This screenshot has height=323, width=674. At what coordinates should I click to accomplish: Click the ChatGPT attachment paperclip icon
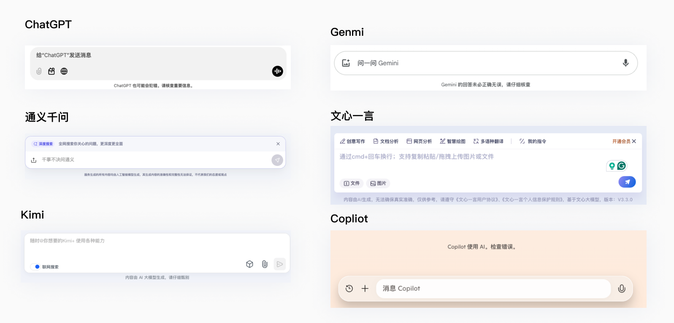click(x=39, y=71)
